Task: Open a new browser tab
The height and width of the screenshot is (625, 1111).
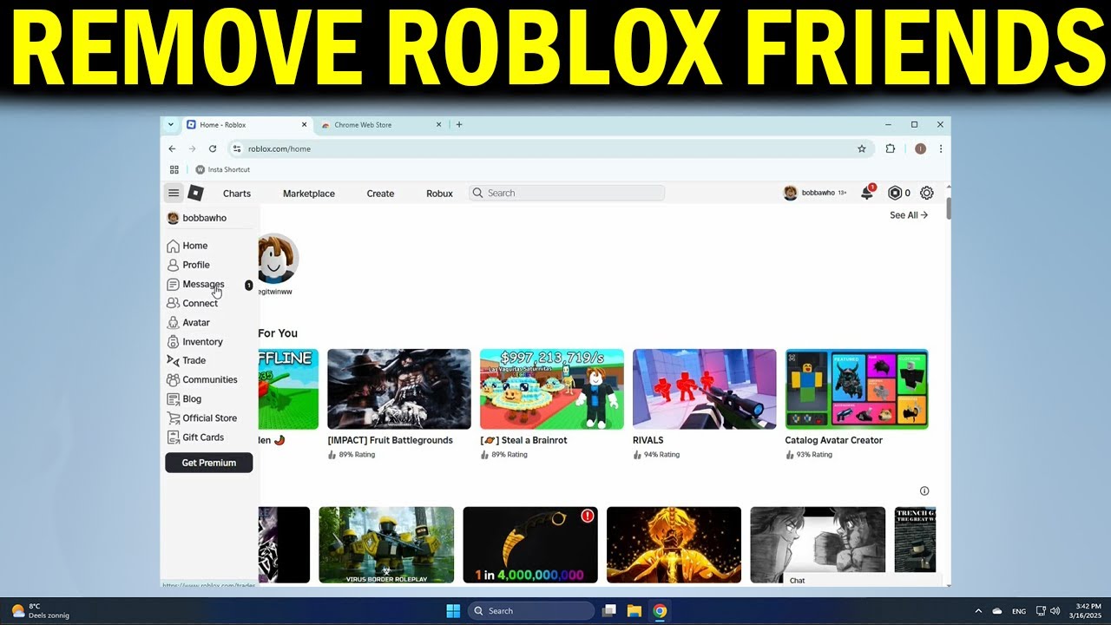Action: [x=459, y=124]
